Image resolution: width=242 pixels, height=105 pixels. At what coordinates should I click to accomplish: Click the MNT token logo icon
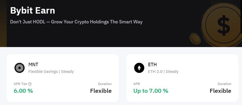tap(20, 68)
